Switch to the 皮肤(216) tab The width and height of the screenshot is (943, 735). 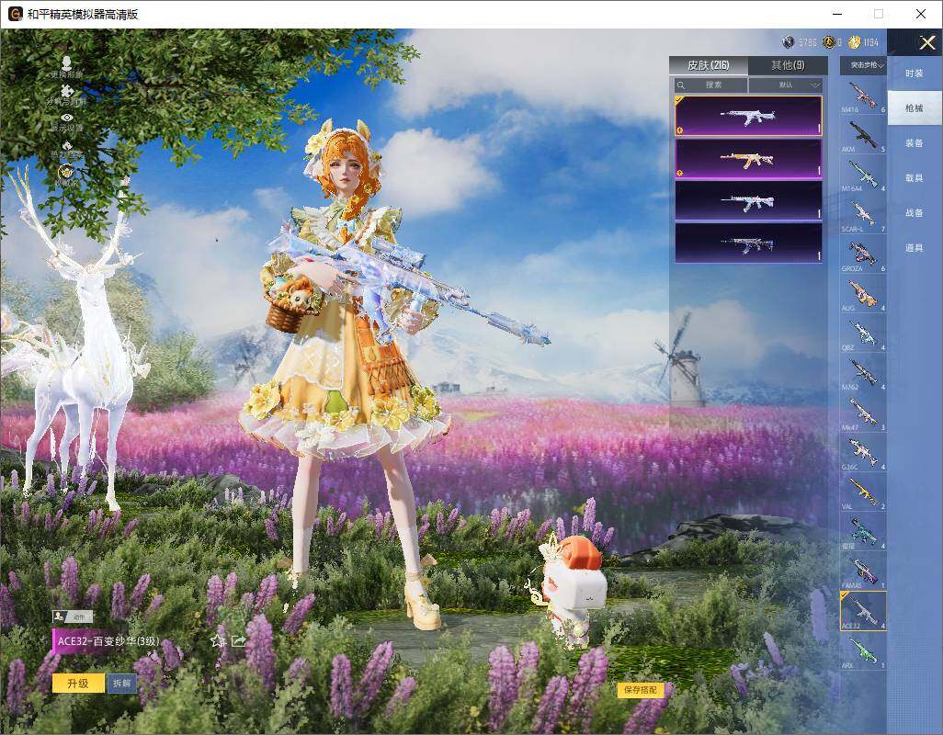coord(709,65)
